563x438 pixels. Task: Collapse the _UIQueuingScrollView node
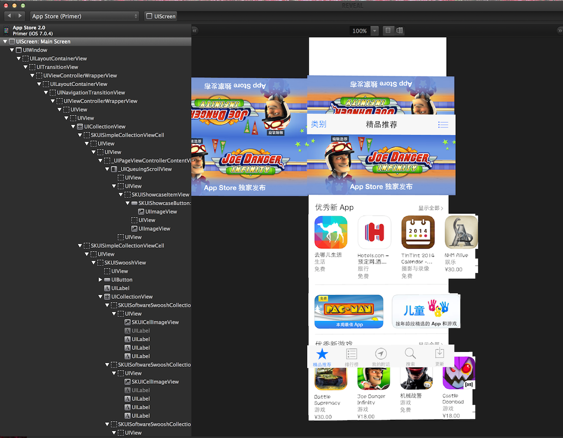click(x=107, y=169)
